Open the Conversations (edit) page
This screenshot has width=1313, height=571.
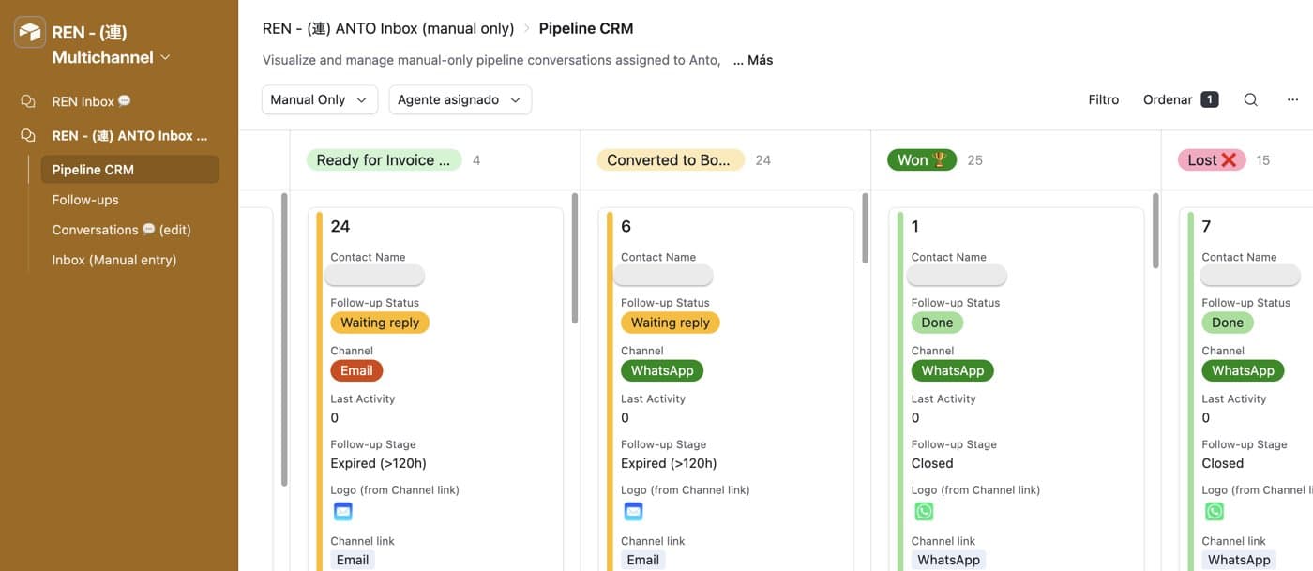(x=121, y=230)
